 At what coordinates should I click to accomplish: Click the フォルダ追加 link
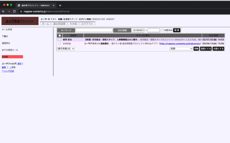tap(8, 71)
